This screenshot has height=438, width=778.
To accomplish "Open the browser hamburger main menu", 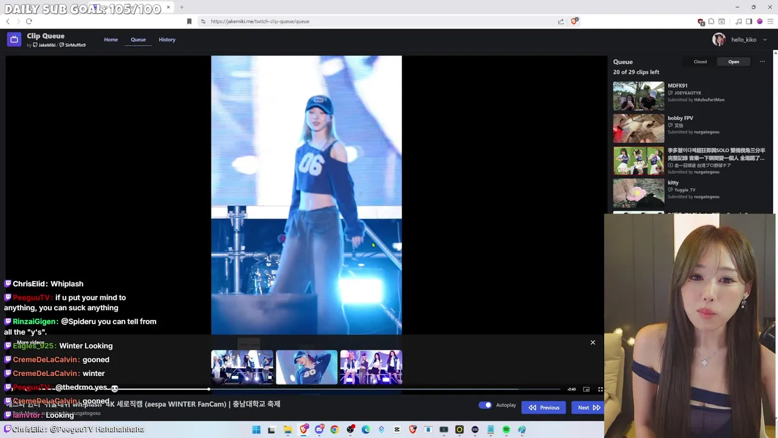I will click(x=770, y=21).
